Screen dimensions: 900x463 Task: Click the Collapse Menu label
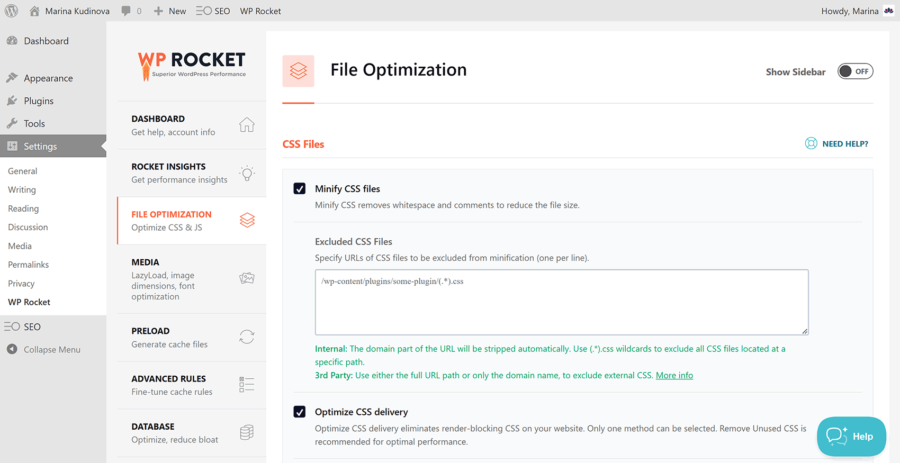pyautogui.click(x=52, y=349)
